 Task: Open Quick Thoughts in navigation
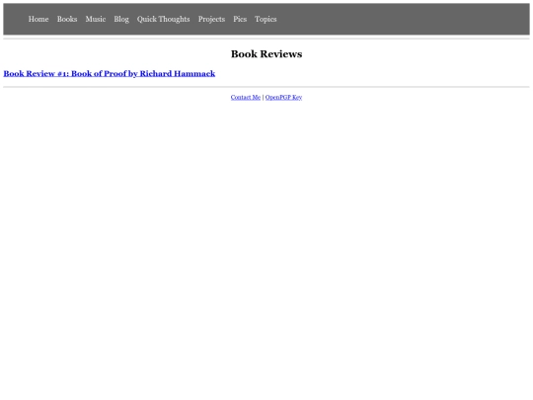[164, 20]
